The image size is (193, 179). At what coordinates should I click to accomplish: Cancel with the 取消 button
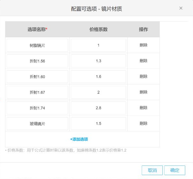click(152, 170)
